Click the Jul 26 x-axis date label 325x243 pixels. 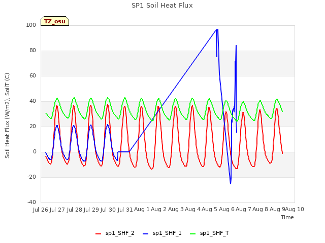pyautogui.click(x=41, y=210)
